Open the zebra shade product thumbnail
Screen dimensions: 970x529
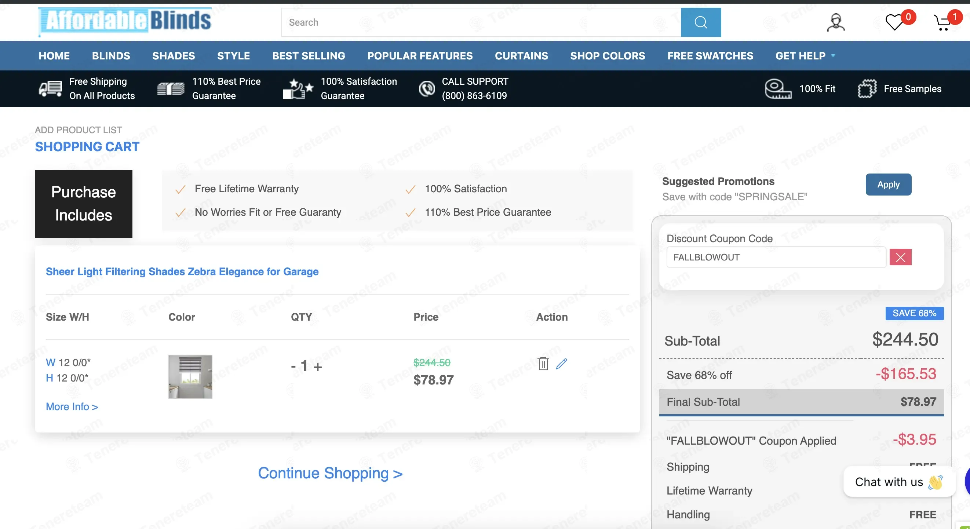[190, 376]
